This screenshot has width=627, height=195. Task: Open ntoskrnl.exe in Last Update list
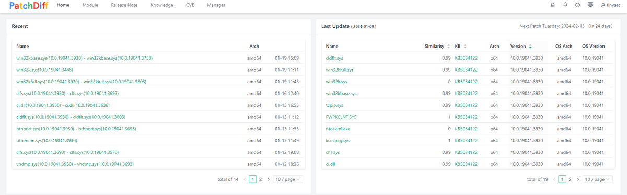click(x=338, y=129)
